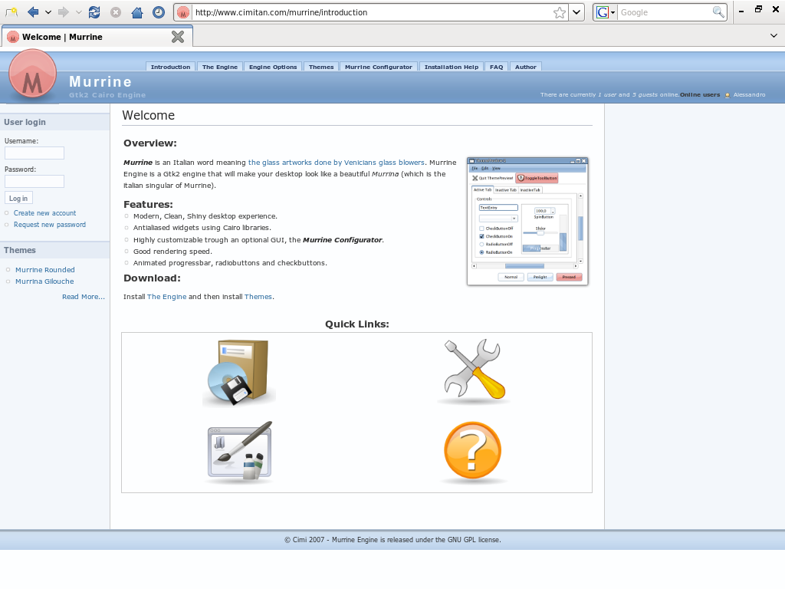Open The Engine nav tab
785x589 pixels.
coord(220,67)
